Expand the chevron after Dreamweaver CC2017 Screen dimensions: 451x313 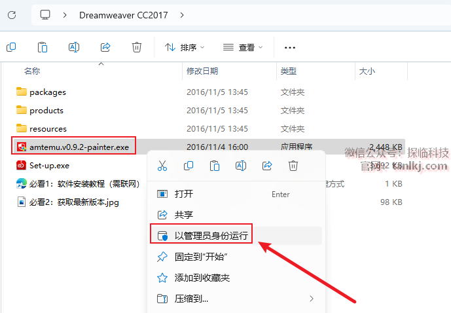[x=182, y=15]
